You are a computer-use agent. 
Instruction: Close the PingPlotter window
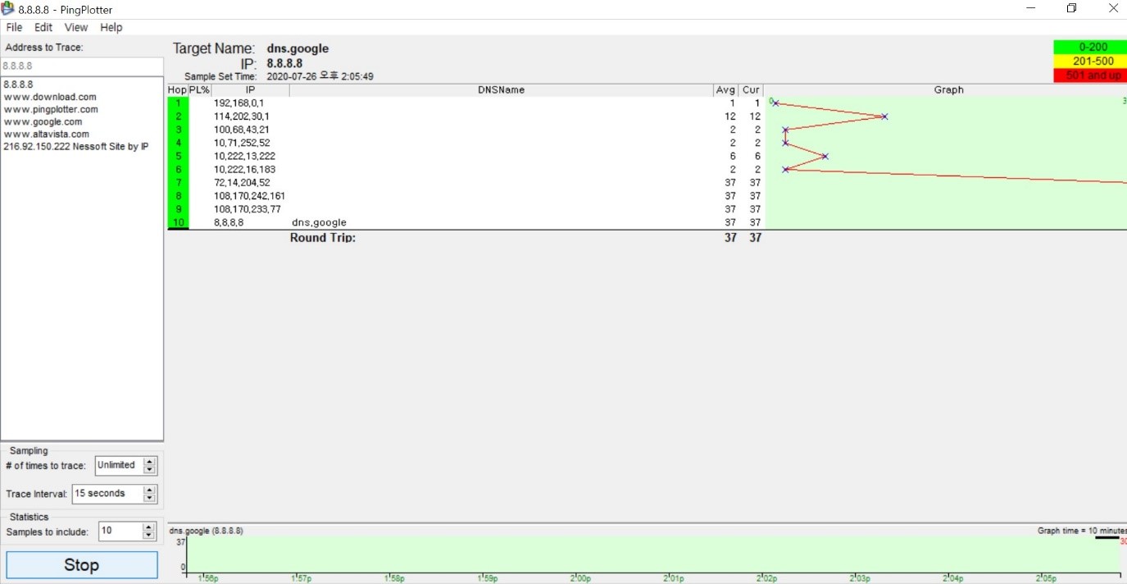[1111, 8]
